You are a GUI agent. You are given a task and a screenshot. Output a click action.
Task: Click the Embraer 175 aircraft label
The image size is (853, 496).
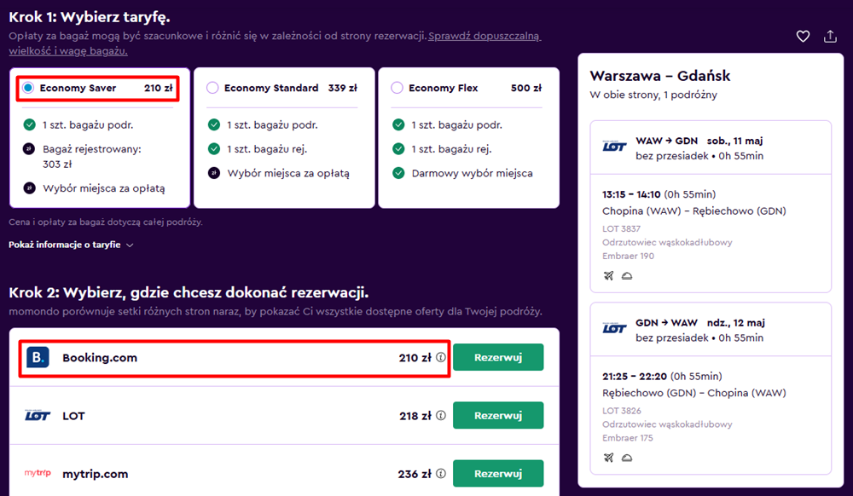pyautogui.click(x=628, y=438)
